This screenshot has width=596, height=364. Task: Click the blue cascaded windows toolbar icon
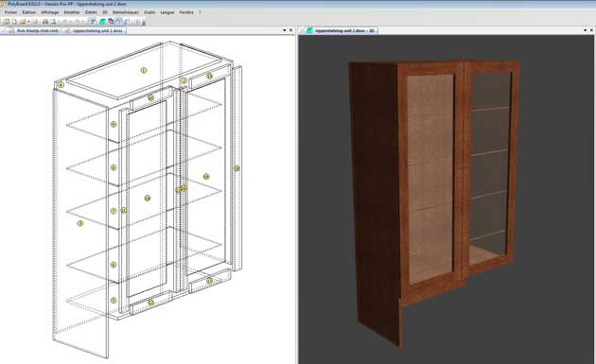(111, 22)
